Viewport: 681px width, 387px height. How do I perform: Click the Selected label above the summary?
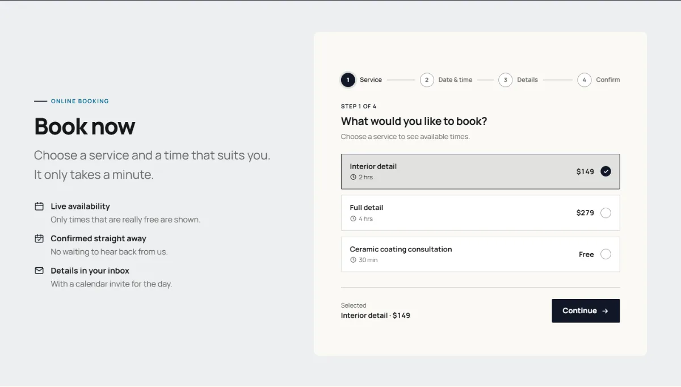click(354, 305)
